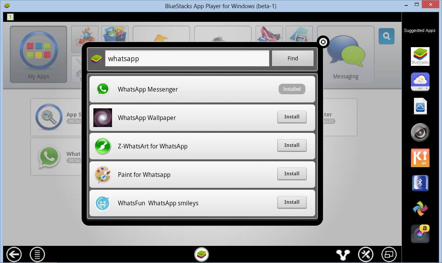This screenshot has height=263, width=442.
Task: Open toy robot games category icon
Action: click(85, 36)
